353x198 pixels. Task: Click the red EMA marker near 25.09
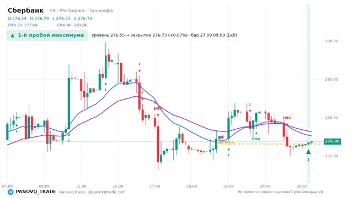tap(287, 118)
